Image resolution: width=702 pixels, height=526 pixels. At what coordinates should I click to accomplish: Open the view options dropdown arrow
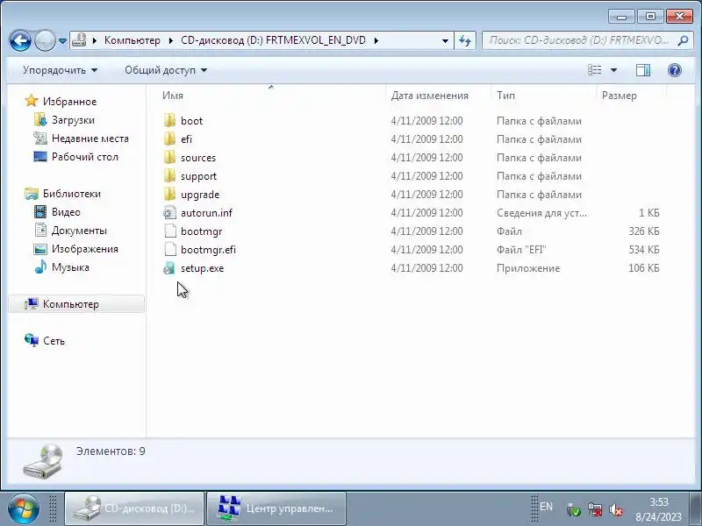613,70
